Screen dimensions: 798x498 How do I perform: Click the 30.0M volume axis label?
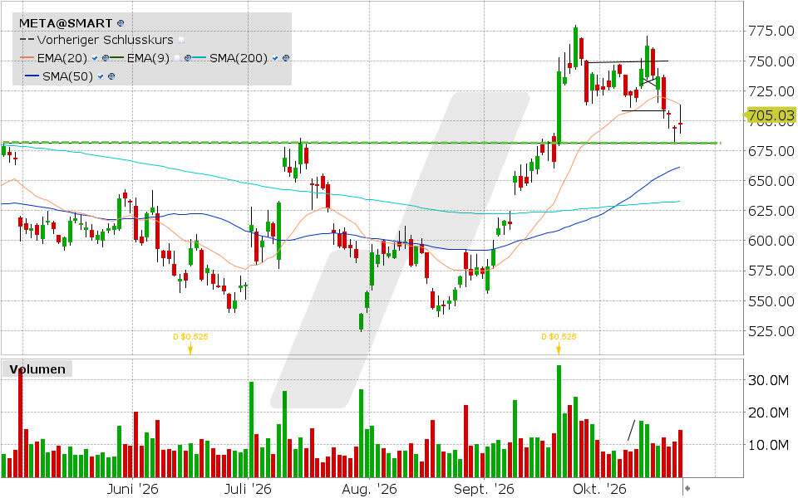768,380
